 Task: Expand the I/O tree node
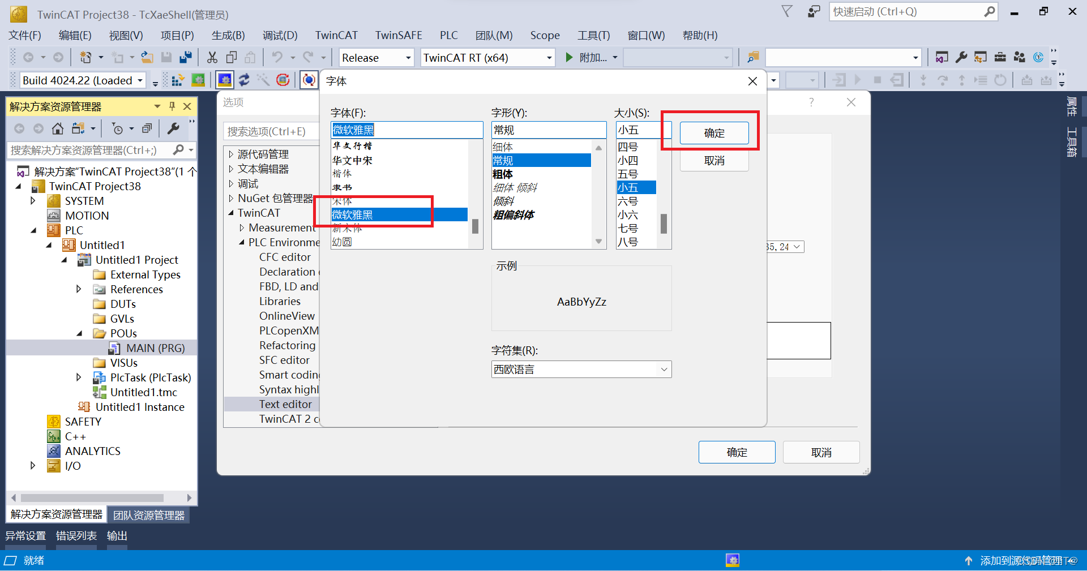tap(33, 466)
